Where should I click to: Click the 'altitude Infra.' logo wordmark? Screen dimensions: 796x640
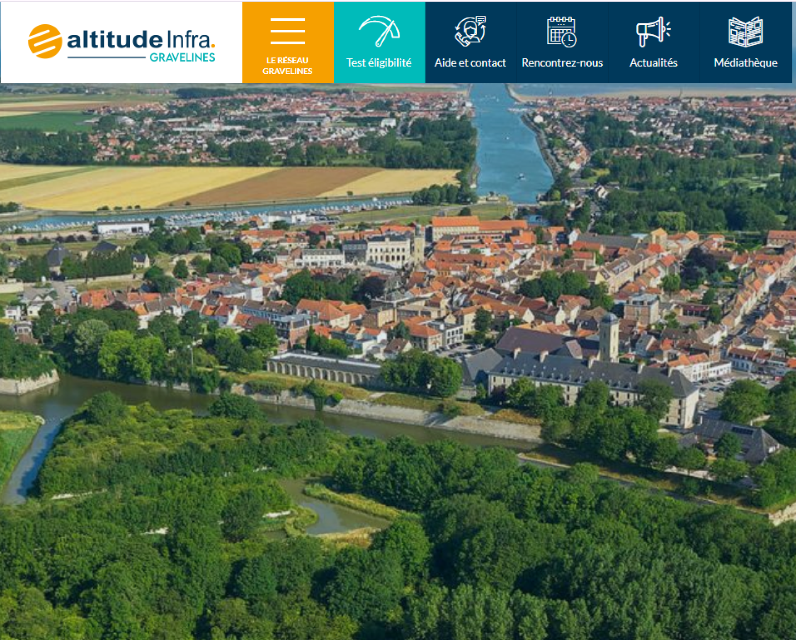coord(140,39)
